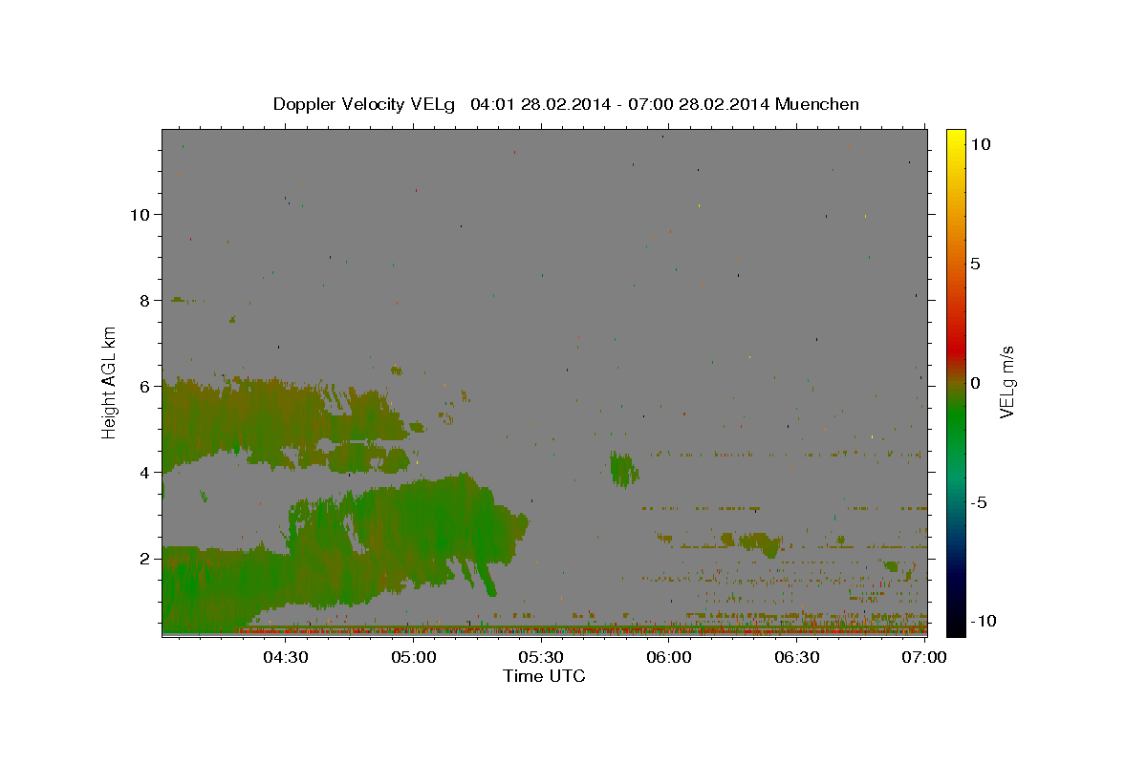Click the height axis label 8

coord(147,300)
